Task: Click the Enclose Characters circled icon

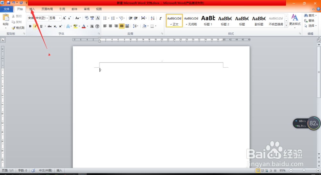Action: (x=98, y=26)
